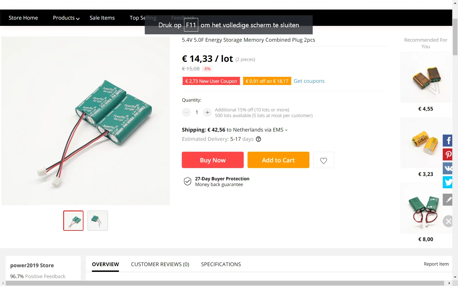Share product via VK icon
This screenshot has height=286, width=458.
pyautogui.click(x=448, y=168)
